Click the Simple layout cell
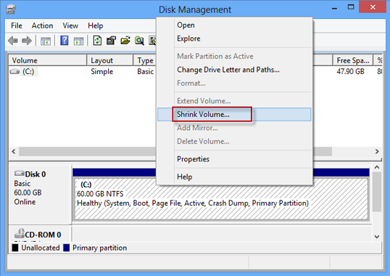Screen dimensions: 390x276 101,72
